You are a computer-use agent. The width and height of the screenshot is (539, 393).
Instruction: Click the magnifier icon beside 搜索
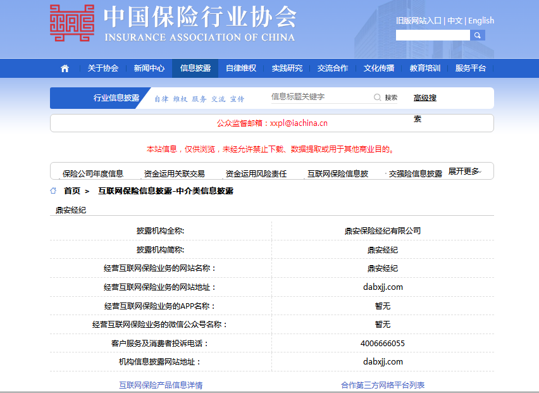pyautogui.click(x=377, y=97)
